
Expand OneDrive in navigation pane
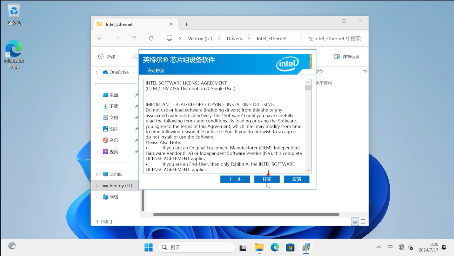pyautogui.click(x=97, y=72)
